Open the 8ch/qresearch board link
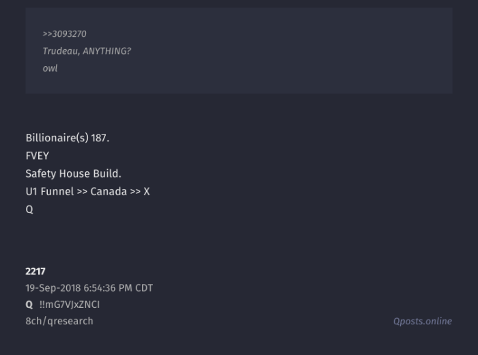 59,321
